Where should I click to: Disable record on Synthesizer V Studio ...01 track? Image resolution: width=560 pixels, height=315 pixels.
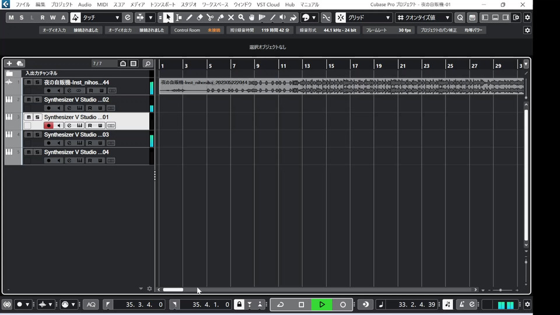click(48, 125)
